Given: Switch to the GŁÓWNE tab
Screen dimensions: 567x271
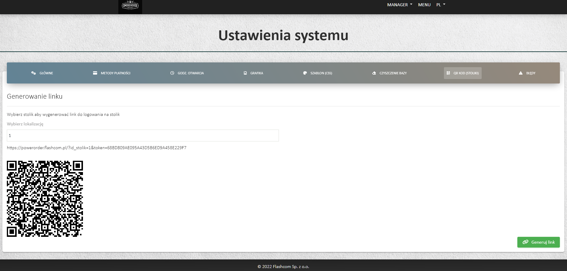Looking at the screenshot, I should 42,73.
